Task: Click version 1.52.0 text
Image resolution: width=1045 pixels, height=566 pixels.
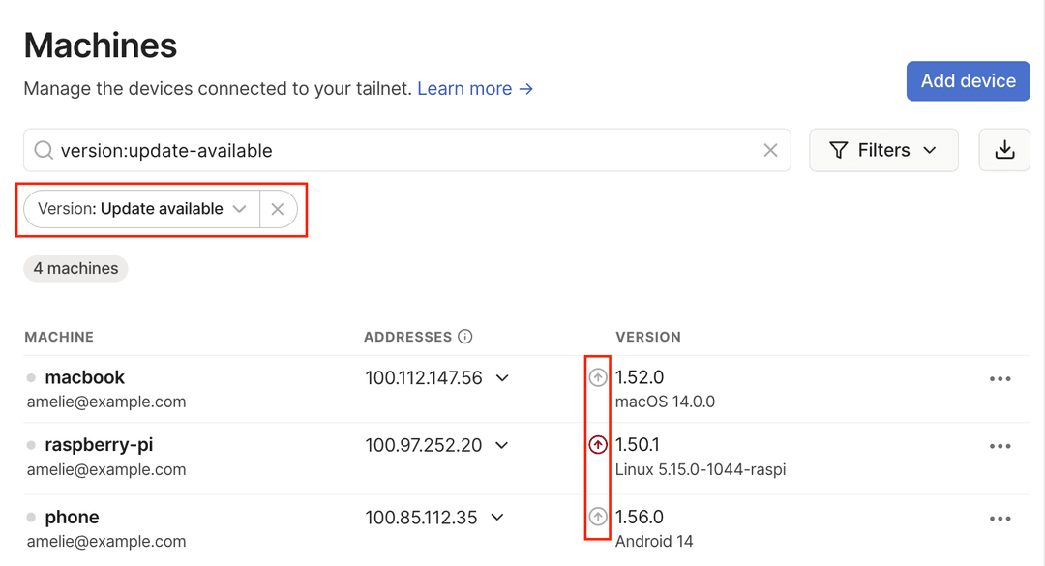Action: pos(640,377)
